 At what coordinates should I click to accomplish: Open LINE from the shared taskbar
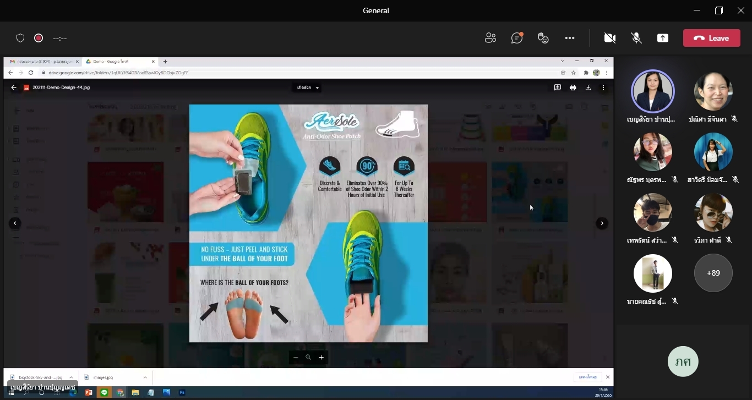point(104,393)
